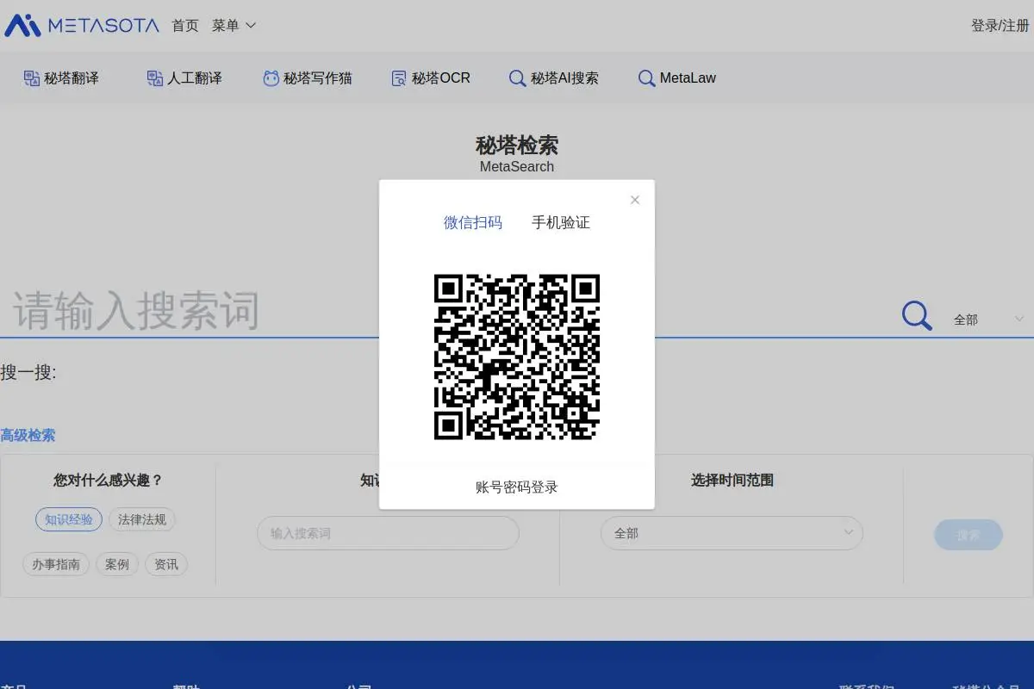Expand the 菜单 dropdown menu
Viewport: 1034px width, 689px height.
tap(234, 26)
